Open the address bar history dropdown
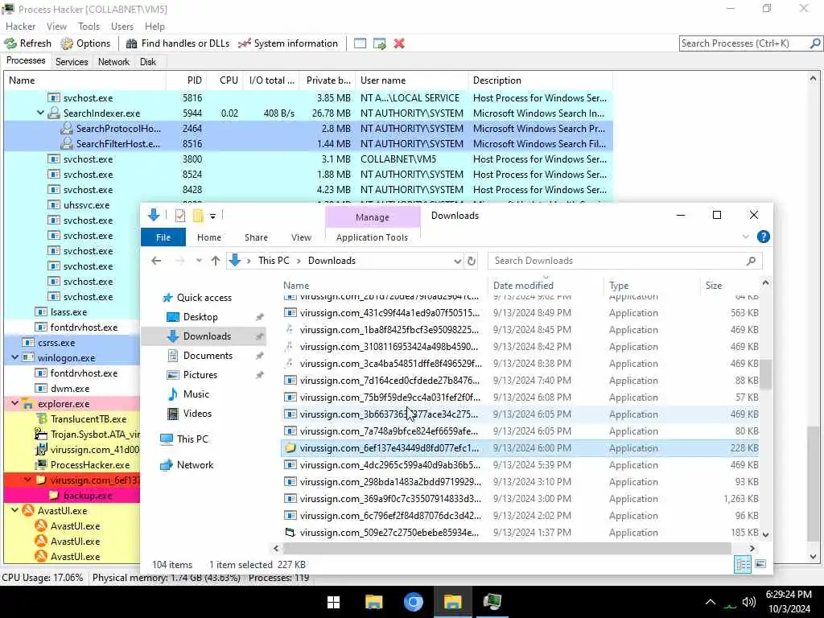This screenshot has width=824, height=618. (457, 261)
